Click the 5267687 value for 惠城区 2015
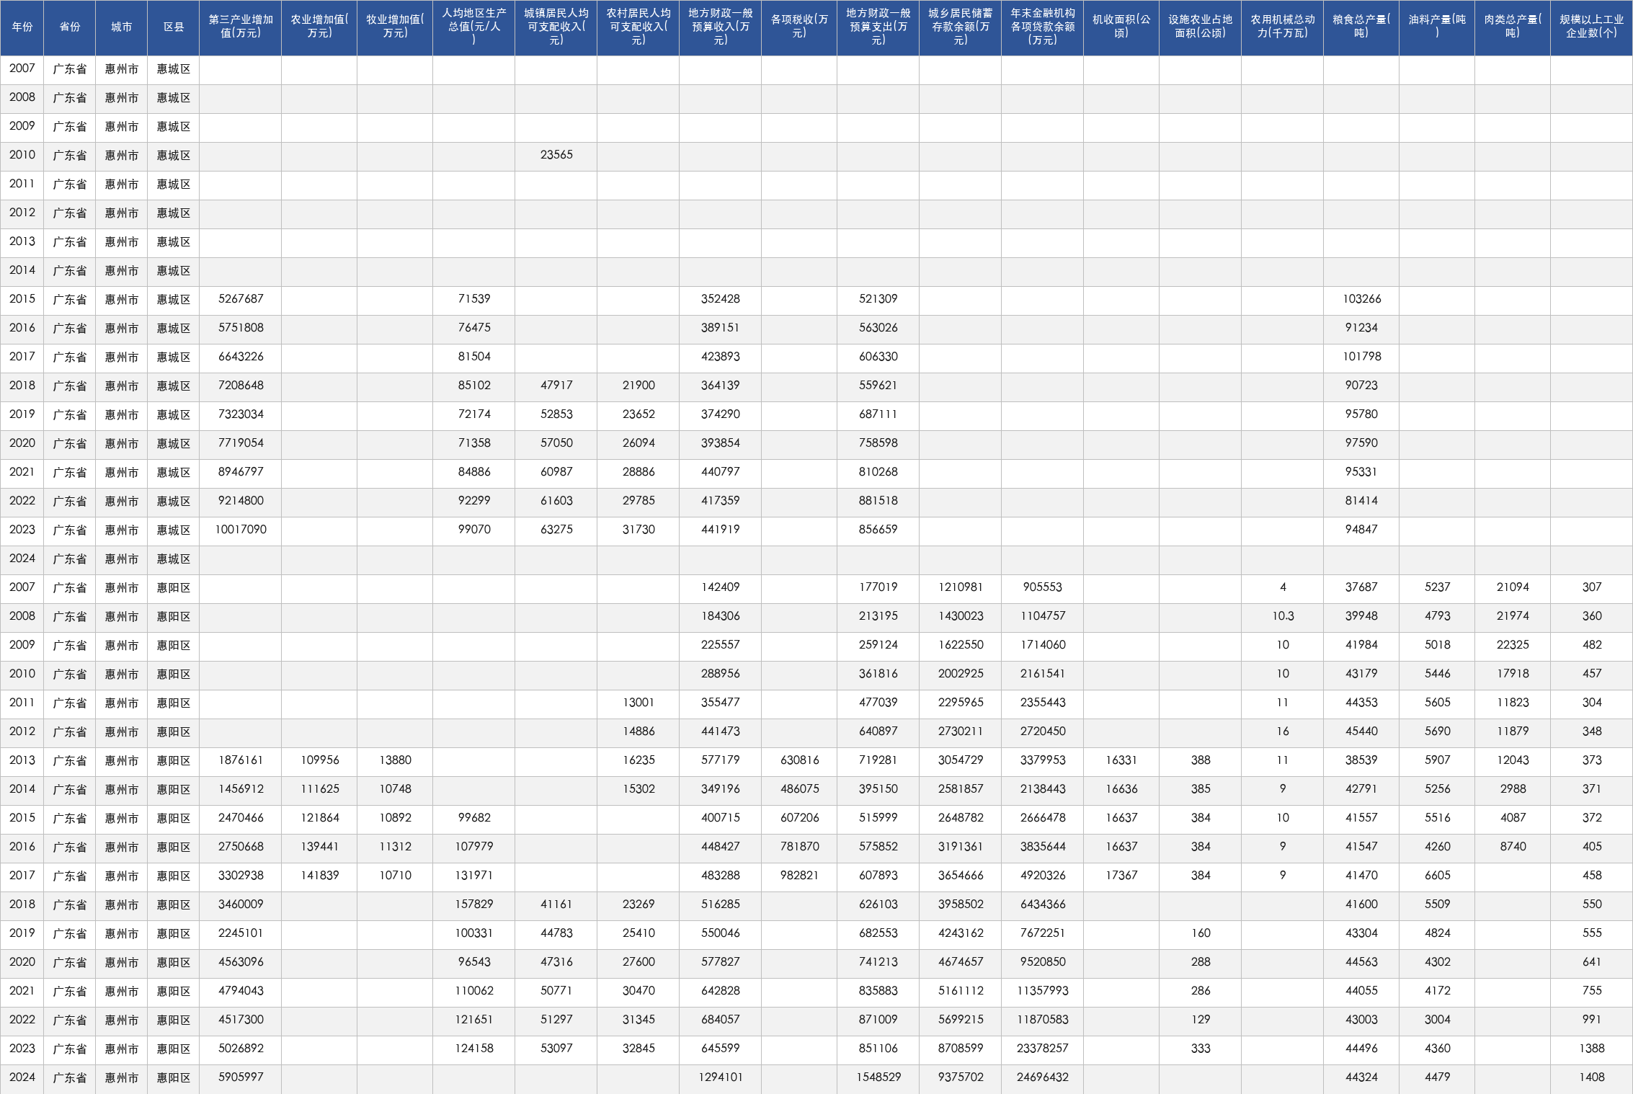Image resolution: width=1633 pixels, height=1094 pixels. click(241, 299)
